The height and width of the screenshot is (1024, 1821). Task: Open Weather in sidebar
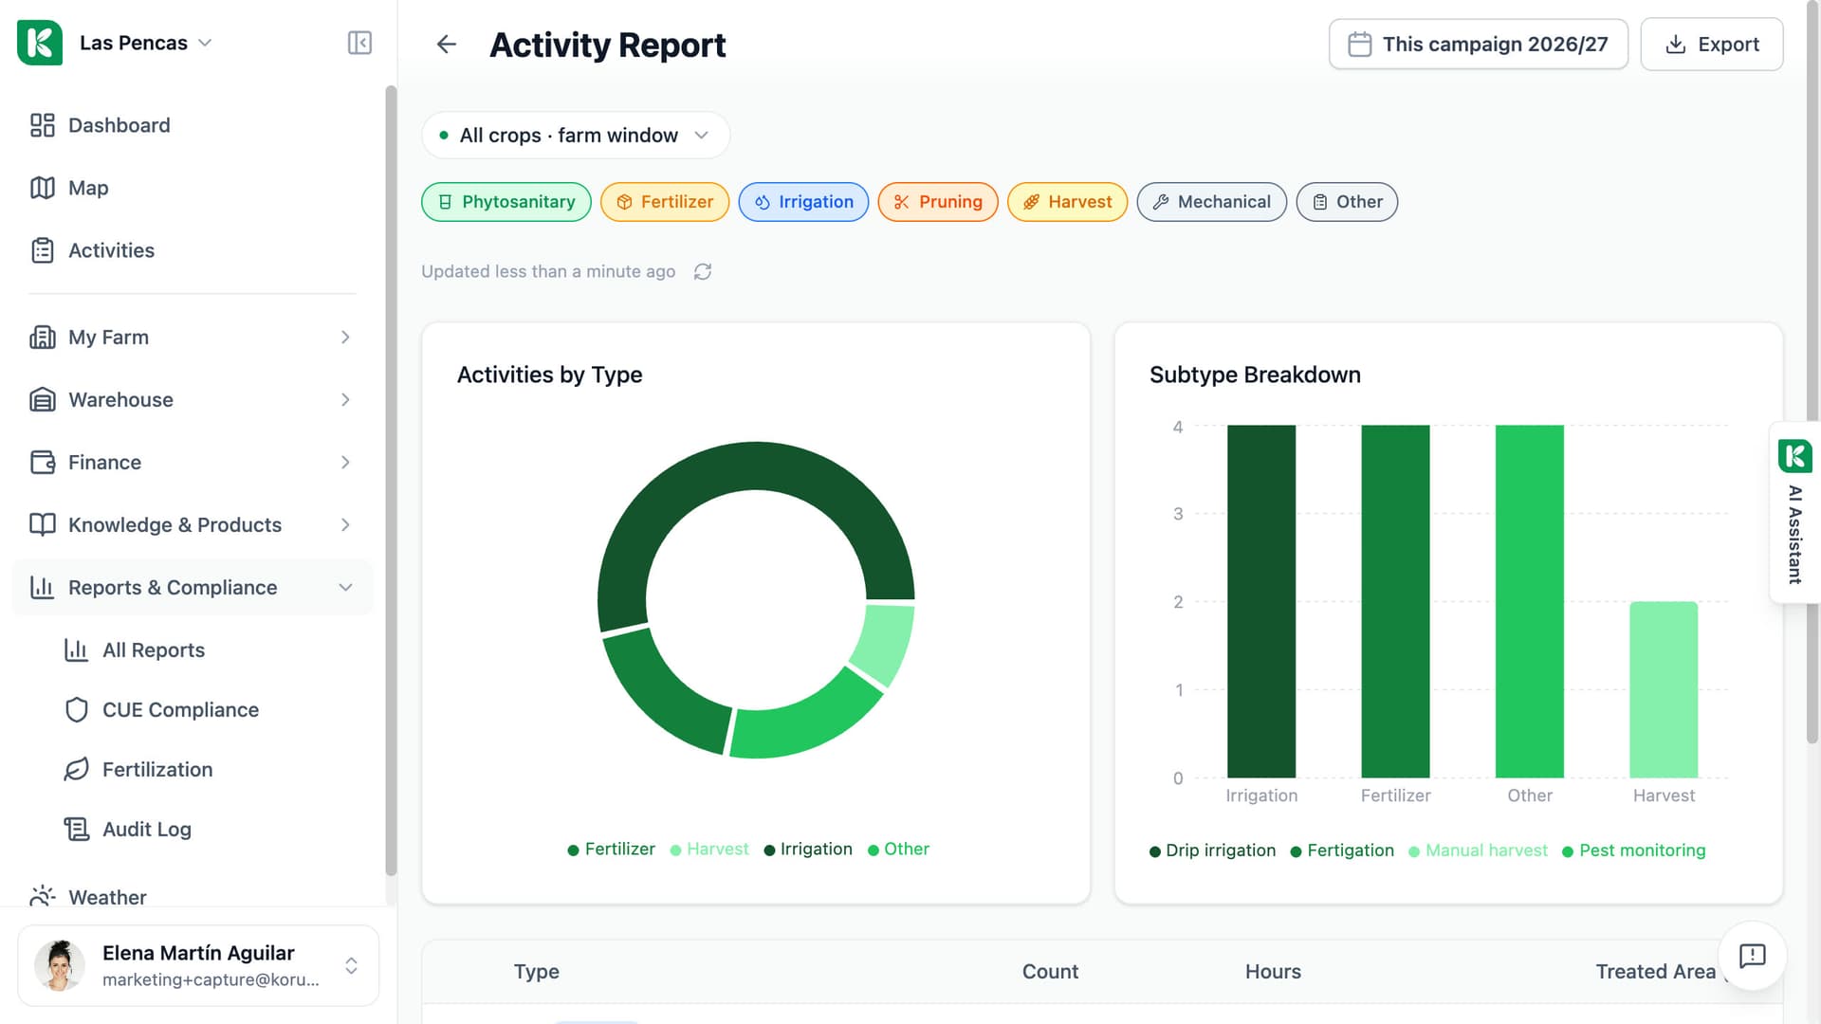pyautogui.click(x=193, y=896)
